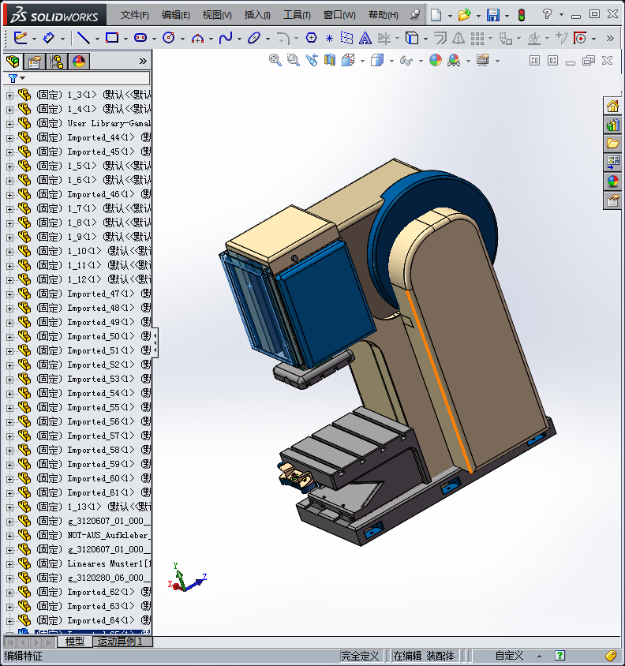This screenshot has height=666, width=625.
Task: Select the Text sketch tool (letter A)
Action: coord(365,38)
